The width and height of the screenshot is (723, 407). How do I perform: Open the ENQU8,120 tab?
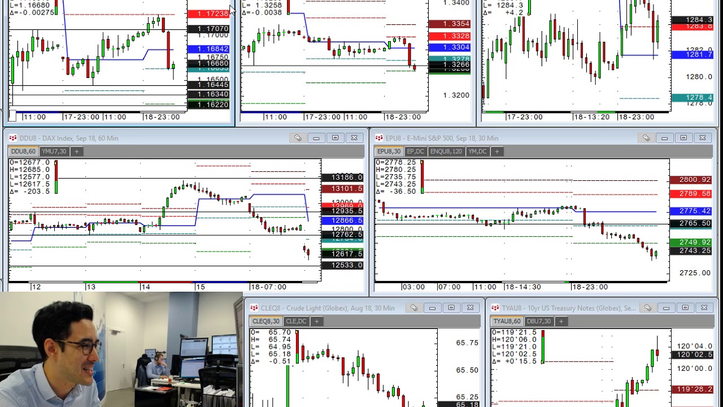click(446, 151)
